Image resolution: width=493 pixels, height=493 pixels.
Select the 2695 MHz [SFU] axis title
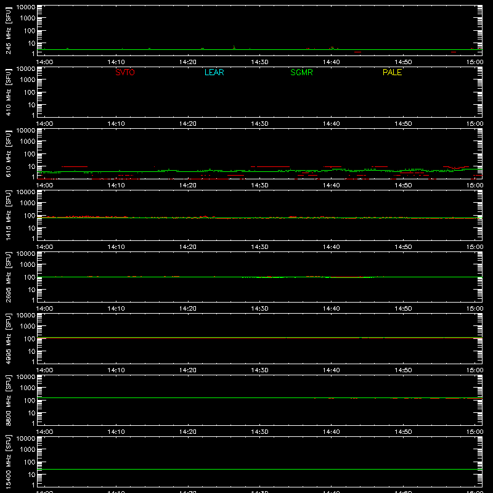pyautogui.click(x=9, y=277)
